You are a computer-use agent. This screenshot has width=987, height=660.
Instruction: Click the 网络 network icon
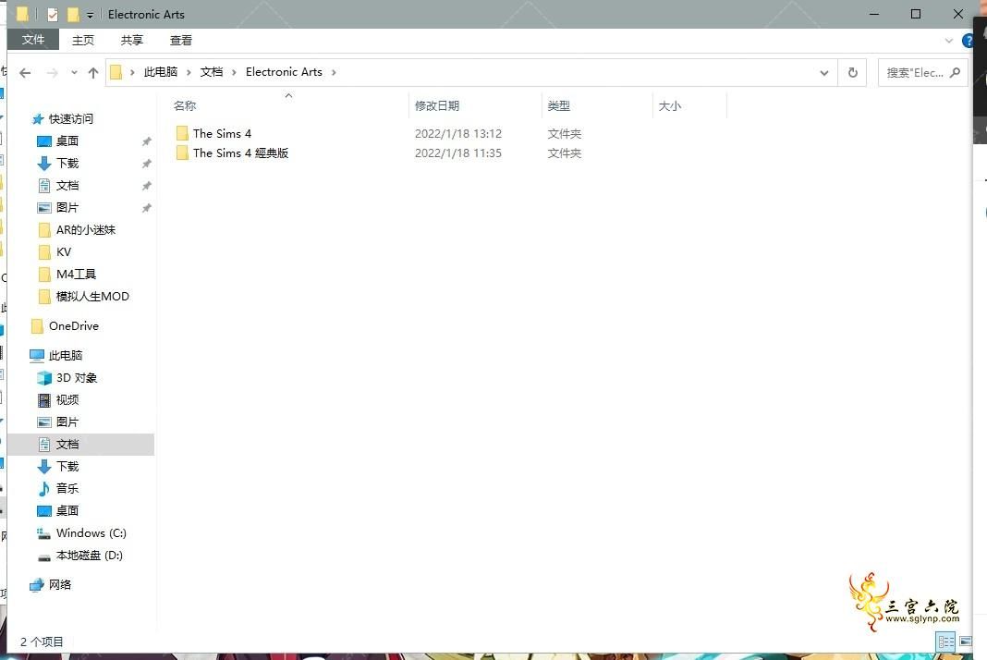[37, 585]
